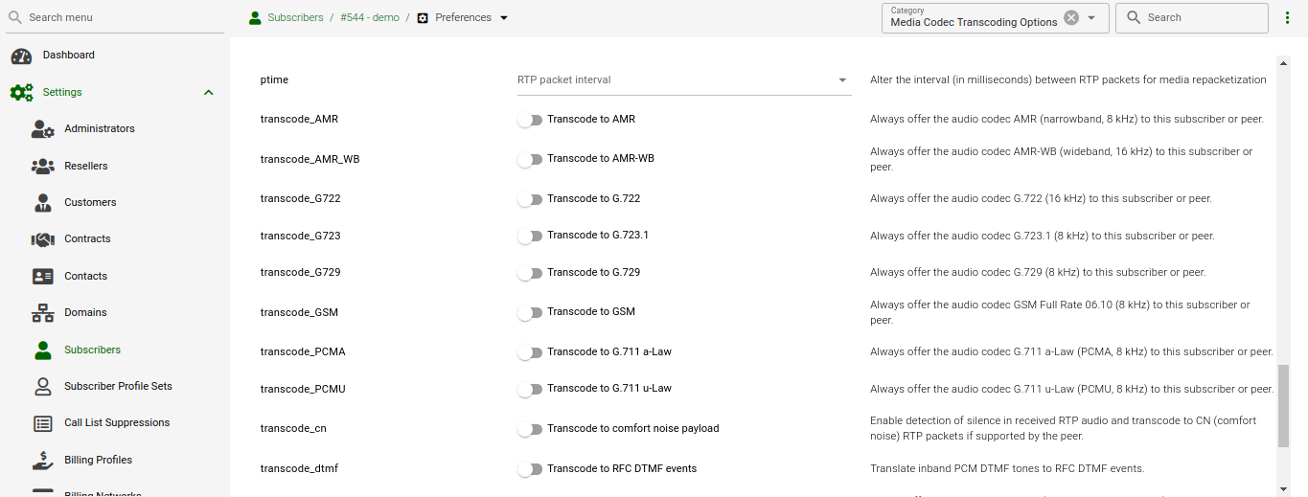The image size is (1308, 497).
Task: Collapse the Settings menu chevron
Action: click(209, 93)
